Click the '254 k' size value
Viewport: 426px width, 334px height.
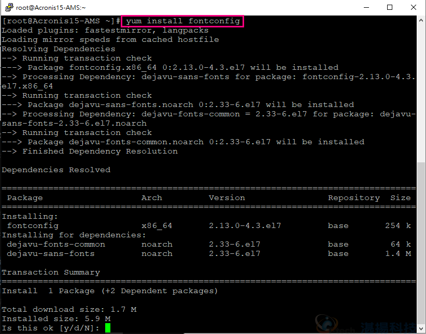click(397, 225)
